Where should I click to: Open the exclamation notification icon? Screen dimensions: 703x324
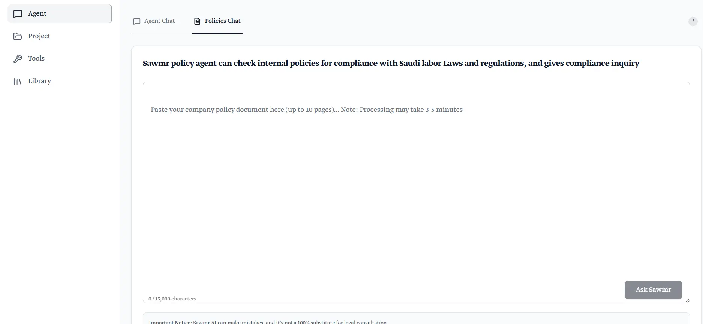[x=693, y=21]
